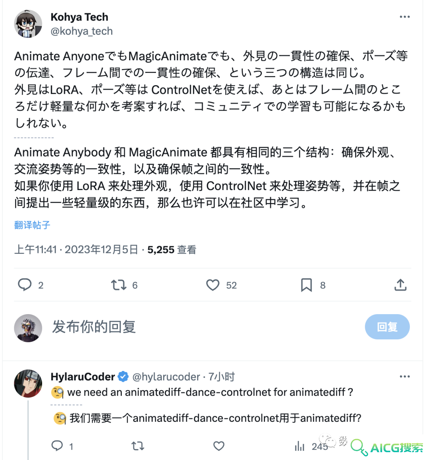426x460 pixels.
Task: Click the 翻译帖子 translate link
Action: 32,225
